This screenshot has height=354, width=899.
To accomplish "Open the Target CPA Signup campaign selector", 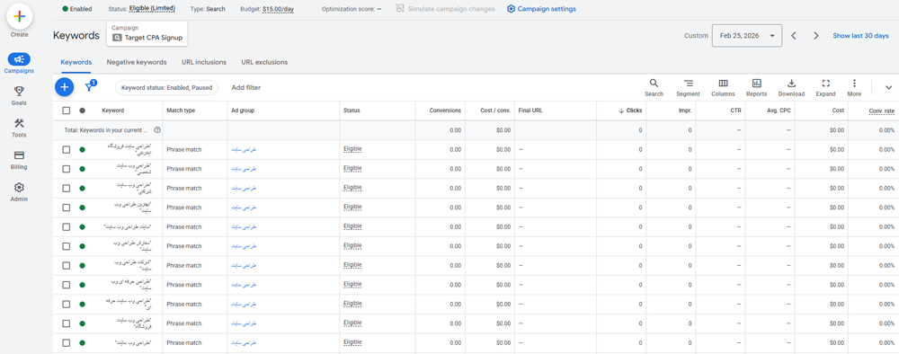I will tap(147, 34).
